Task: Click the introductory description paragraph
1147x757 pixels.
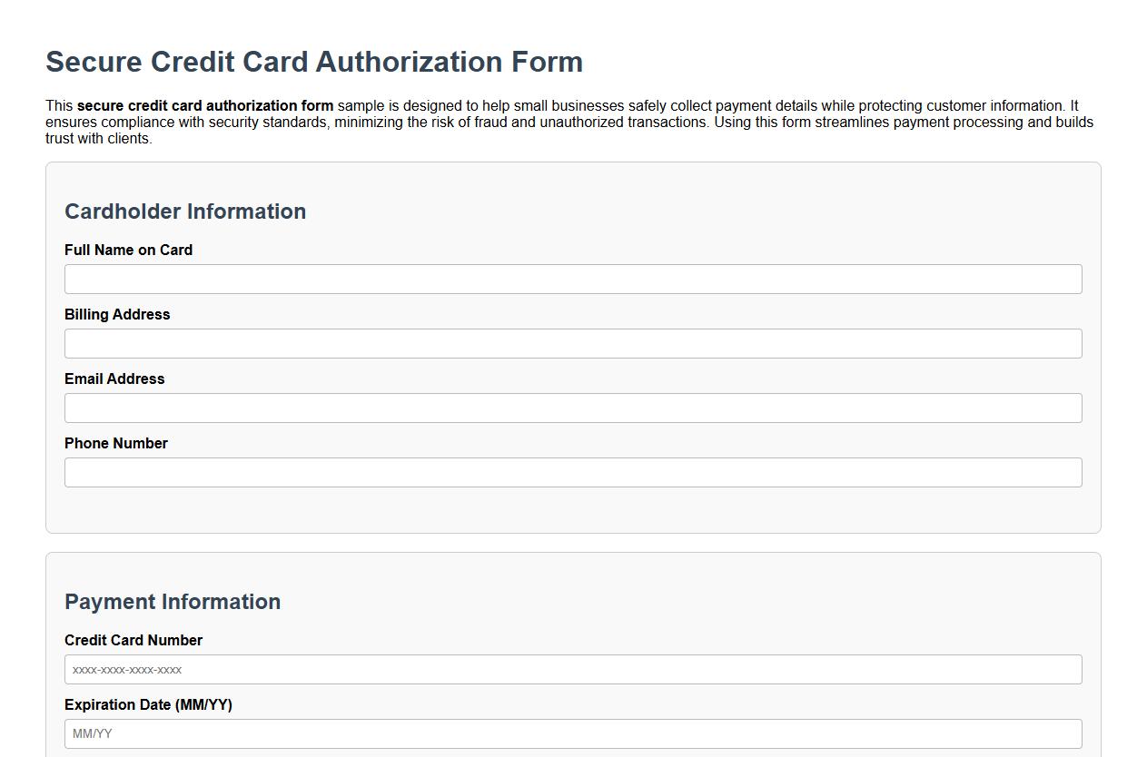Action: point(570,122)
